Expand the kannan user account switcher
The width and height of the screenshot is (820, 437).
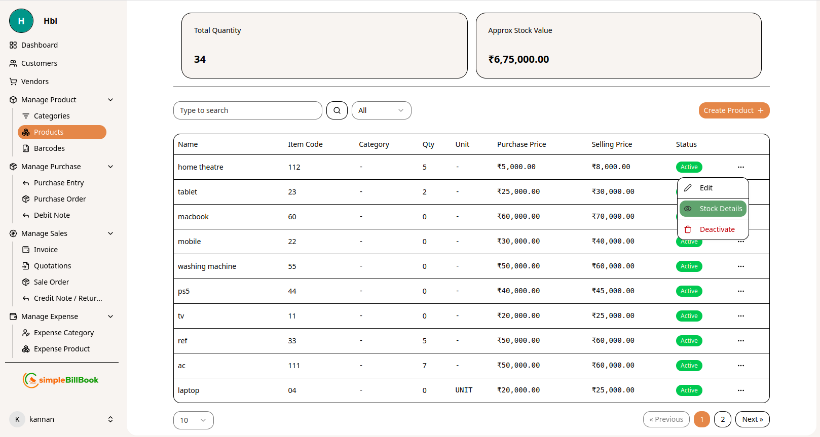tap(110, 419)
